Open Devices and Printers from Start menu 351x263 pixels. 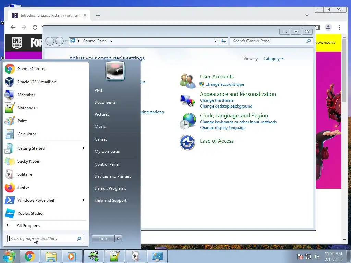[x=112, y=176]
